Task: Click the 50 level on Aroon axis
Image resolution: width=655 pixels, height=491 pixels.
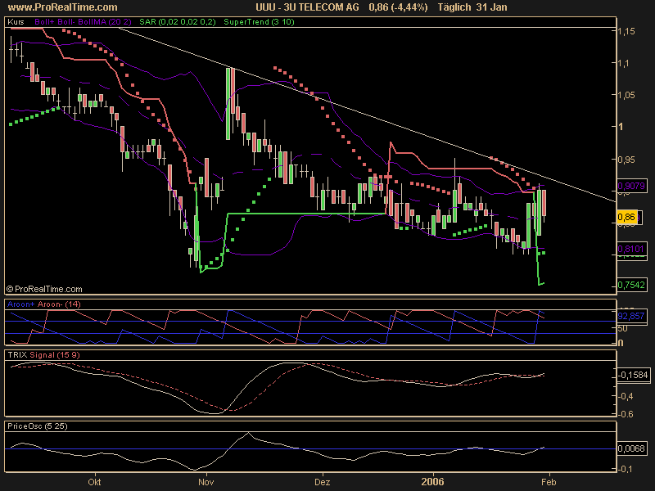Action: (x=622, y=328)
